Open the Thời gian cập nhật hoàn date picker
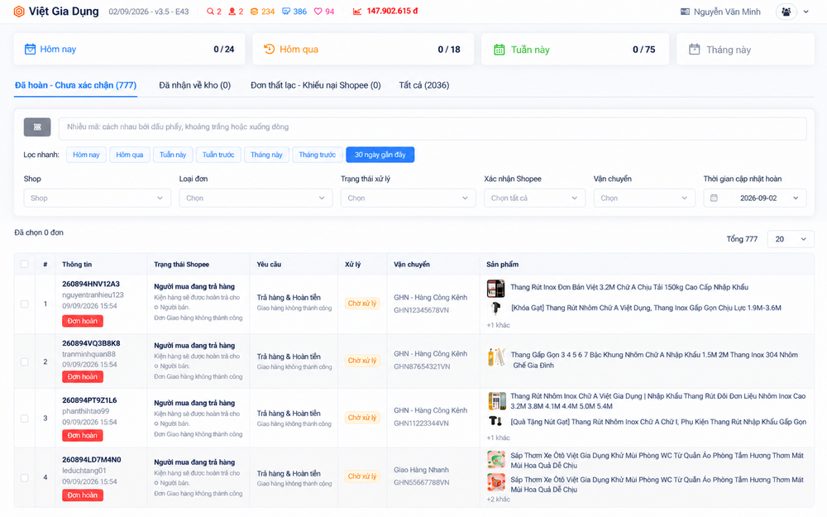Screen dimensions: 827x517 755,198
